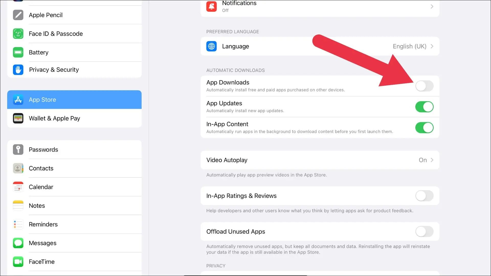Disable App Updates automatic install
491x276 pixels.
coord(424,107)
